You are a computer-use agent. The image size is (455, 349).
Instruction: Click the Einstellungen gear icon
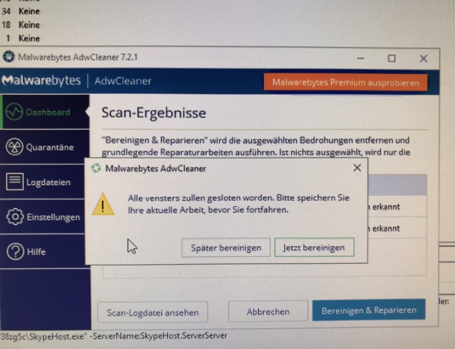point(15,217)
